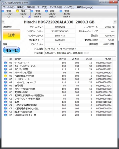The image size is (119, 149).
Task: Select the スループットパフォーマンス row name
Action: coord(25,66)
